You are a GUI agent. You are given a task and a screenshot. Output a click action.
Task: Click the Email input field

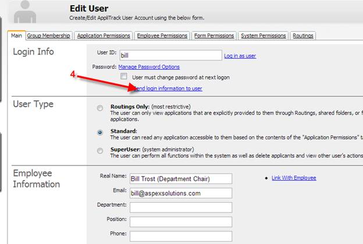[x=180, y=193]
